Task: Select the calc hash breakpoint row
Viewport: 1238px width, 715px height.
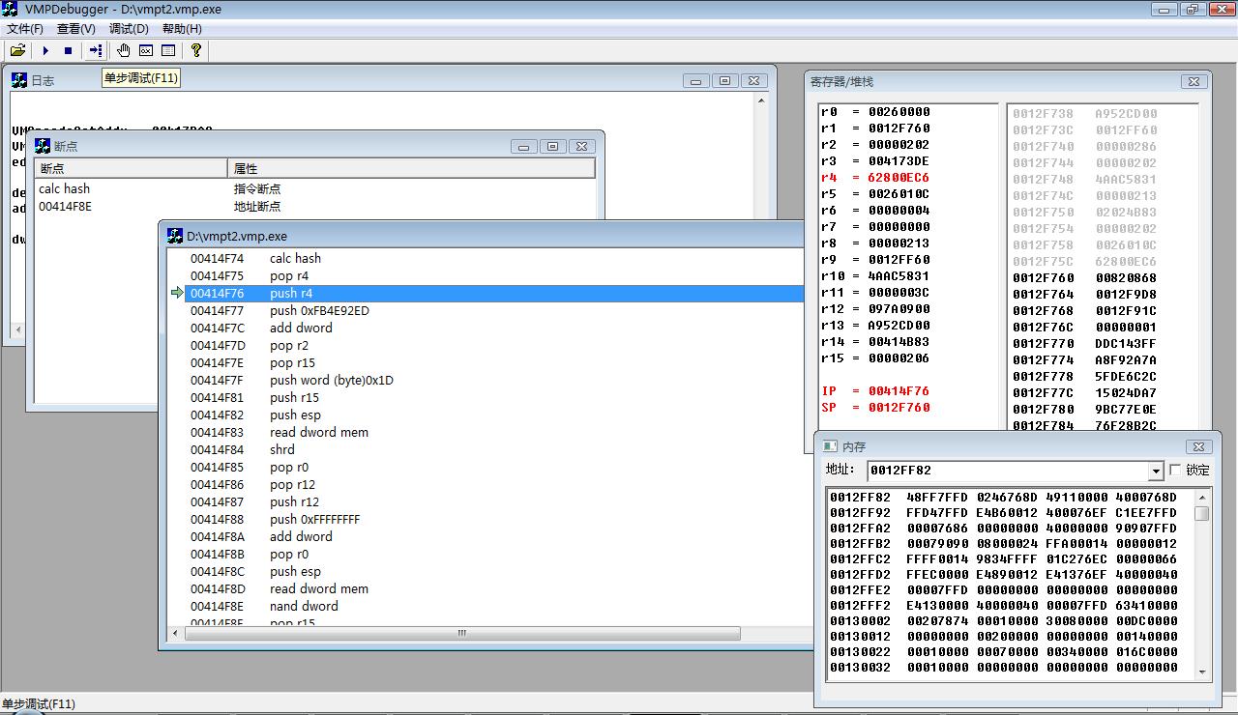Action: point(315,188)
